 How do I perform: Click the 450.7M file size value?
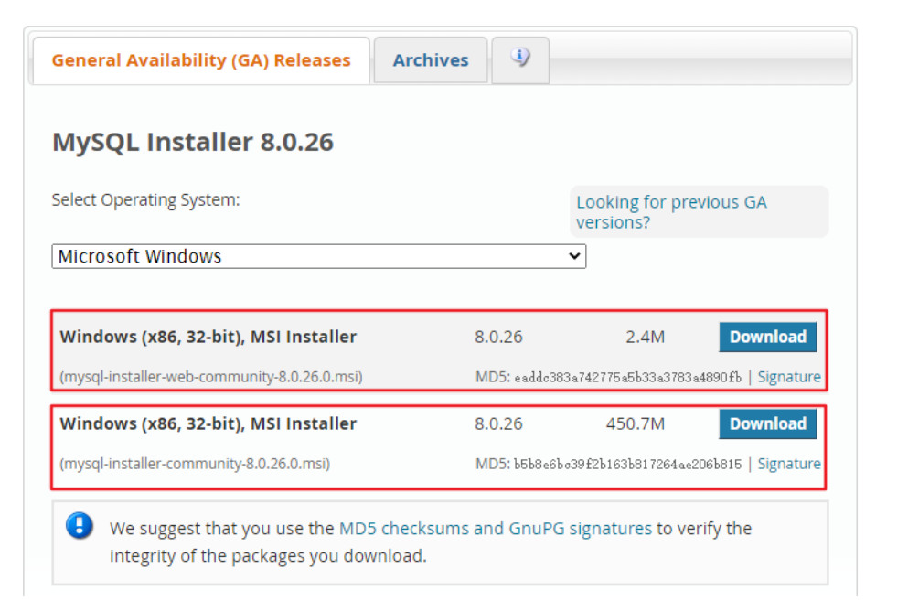click(636, 423)
